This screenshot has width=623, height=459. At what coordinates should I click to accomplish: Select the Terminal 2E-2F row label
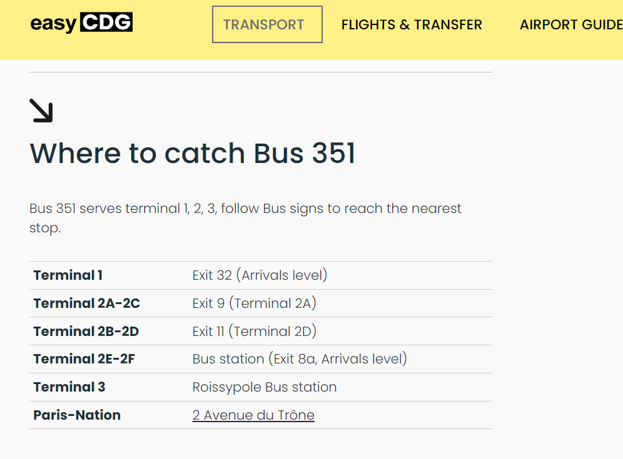(84, 359)
